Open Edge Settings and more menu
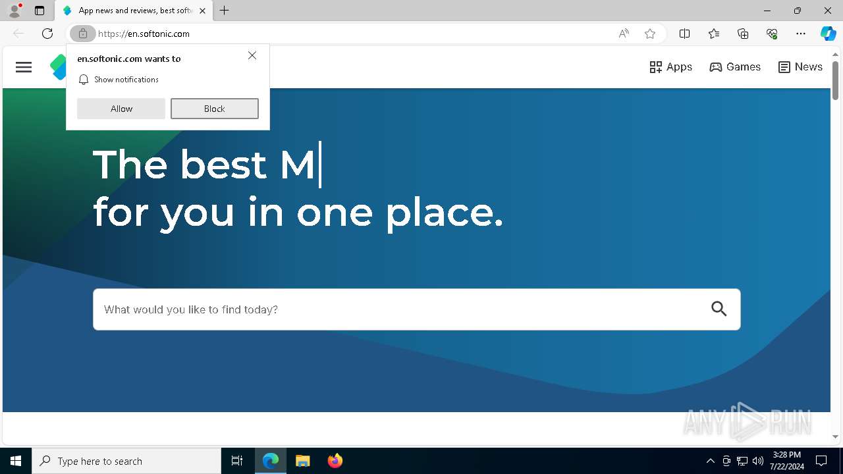Viewport: 843px width, 474px height. [801, 34]
